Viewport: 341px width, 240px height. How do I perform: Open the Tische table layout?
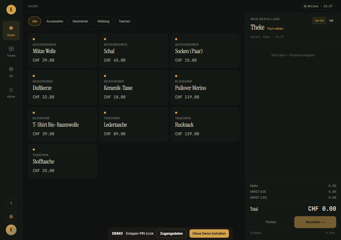click(x=11, y=51)
